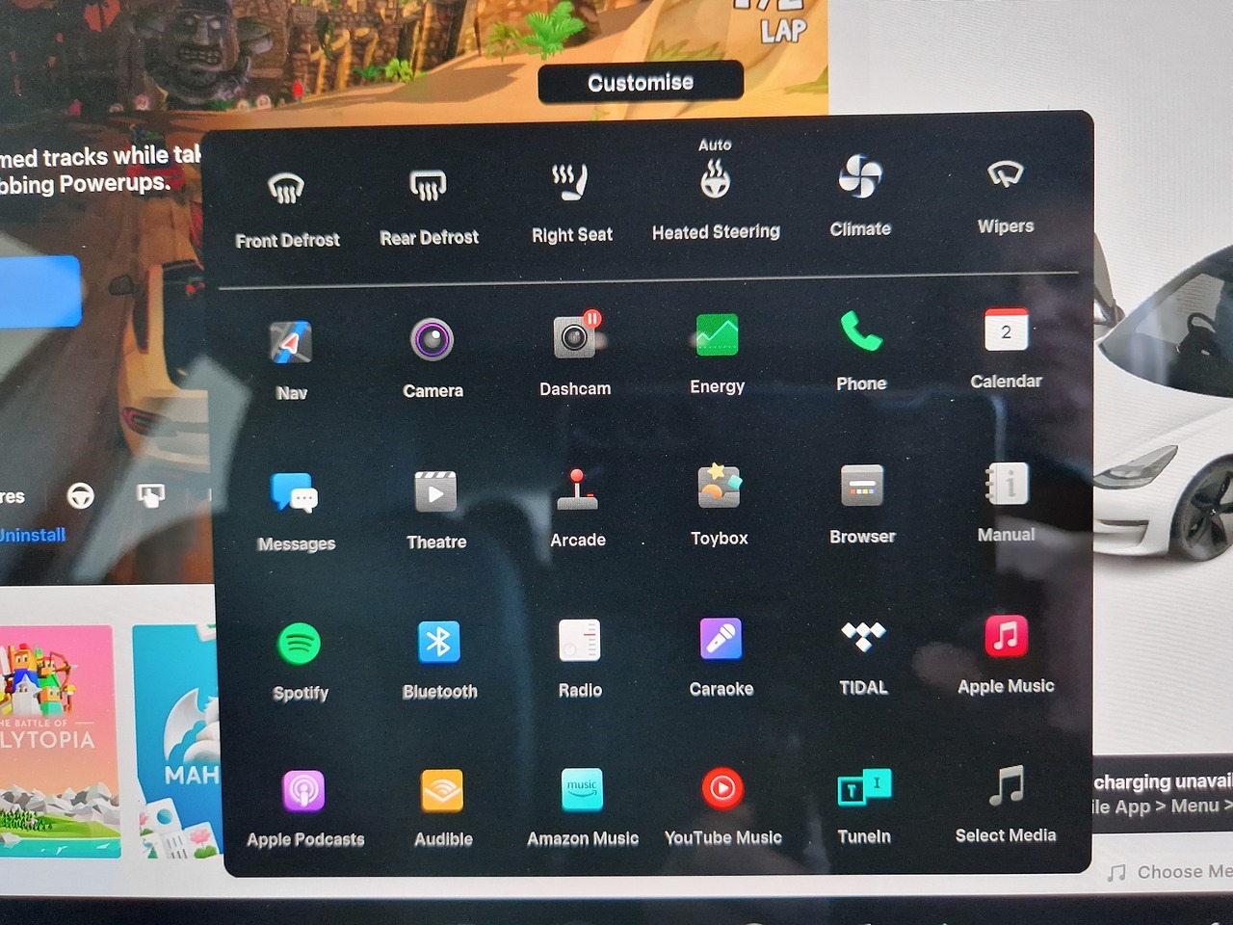Open YouTube Music app
This screenshot has width=1233, height=925.
coord(722,789)
